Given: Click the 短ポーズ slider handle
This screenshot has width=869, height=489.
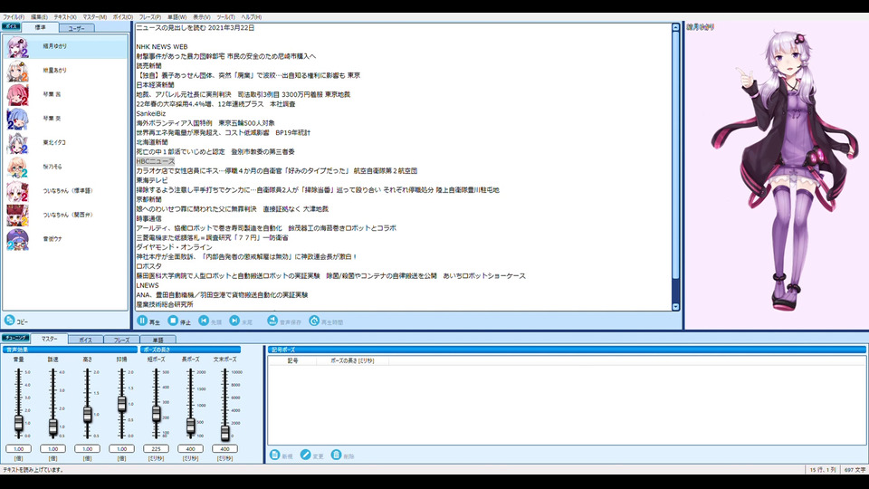Looking at the screenshot, I should tap(156, 413).
